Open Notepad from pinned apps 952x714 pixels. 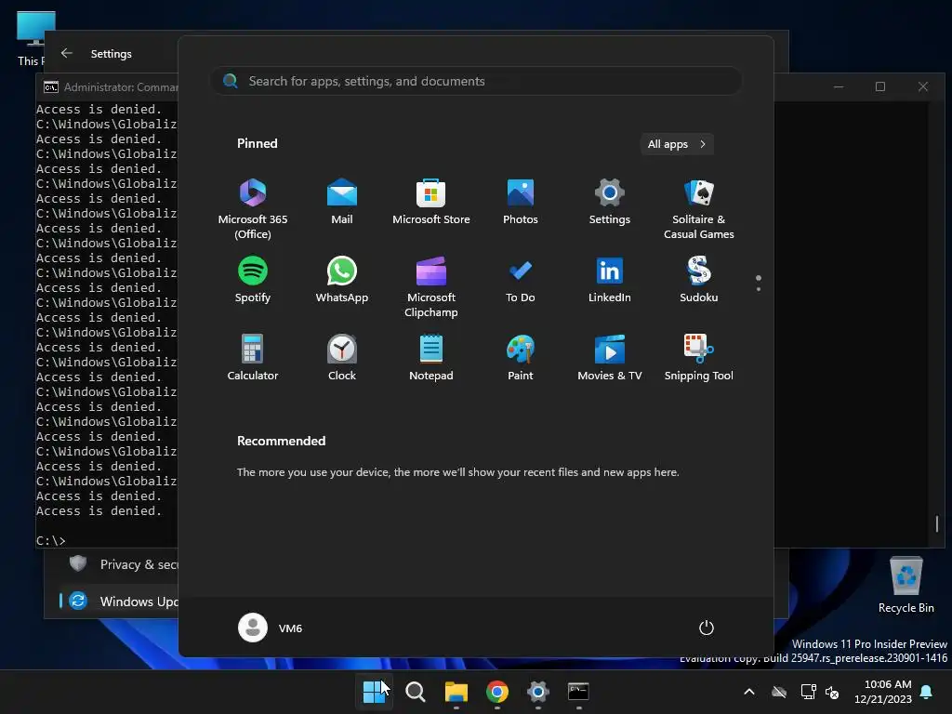[x=431, y=358]
